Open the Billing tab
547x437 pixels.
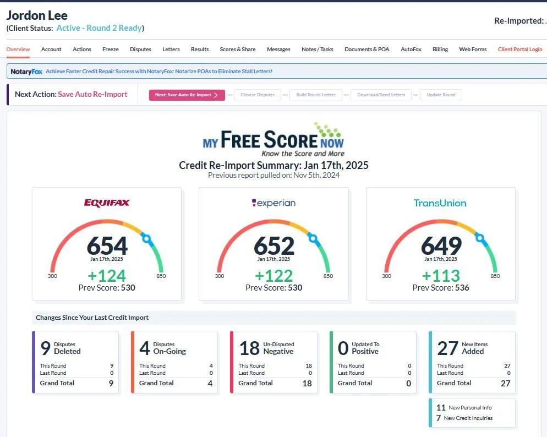pos(440,49)
